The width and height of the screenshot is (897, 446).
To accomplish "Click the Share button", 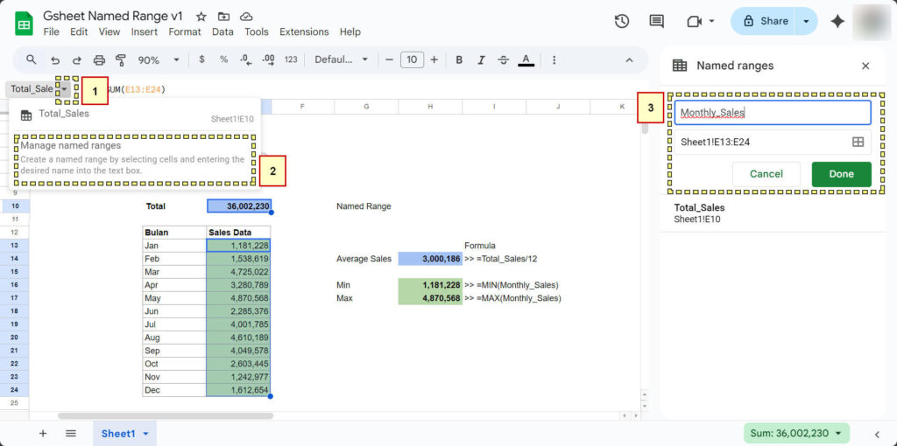I will coord(764,21).
